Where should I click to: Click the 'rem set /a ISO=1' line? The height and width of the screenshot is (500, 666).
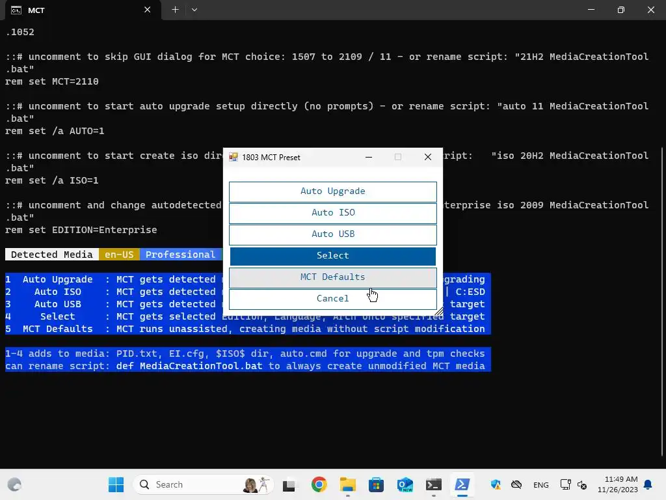point(52,180)
